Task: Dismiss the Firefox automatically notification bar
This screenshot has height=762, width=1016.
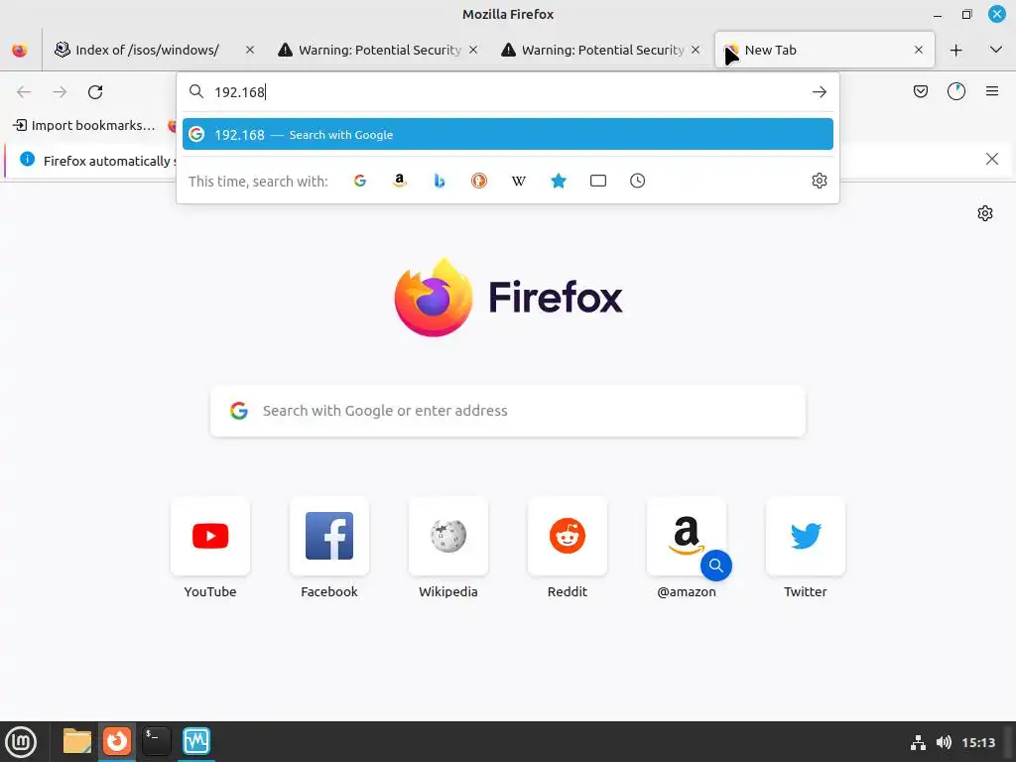Action: click(x=991, y=159)
